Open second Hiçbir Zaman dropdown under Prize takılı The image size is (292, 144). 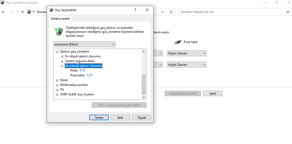coord(187,65)
